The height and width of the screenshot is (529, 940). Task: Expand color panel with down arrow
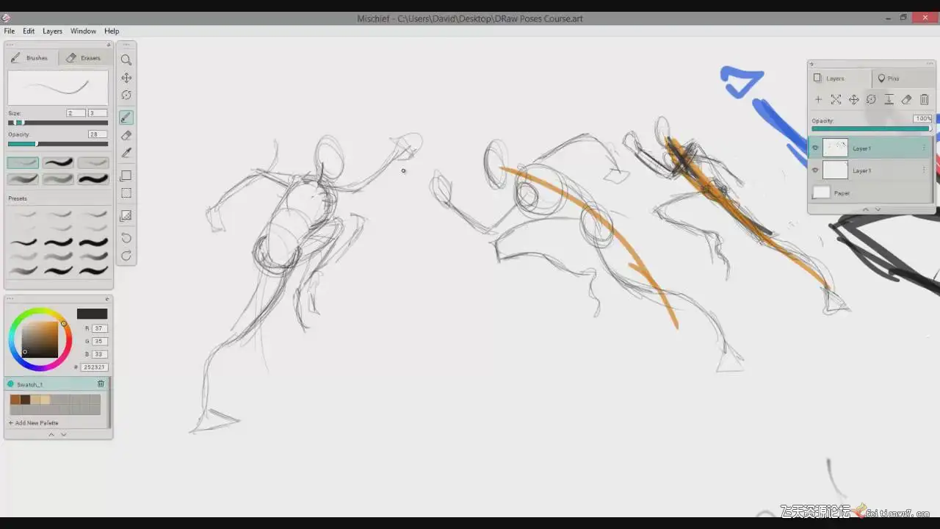pyautogui.click(x=63, y=434)
